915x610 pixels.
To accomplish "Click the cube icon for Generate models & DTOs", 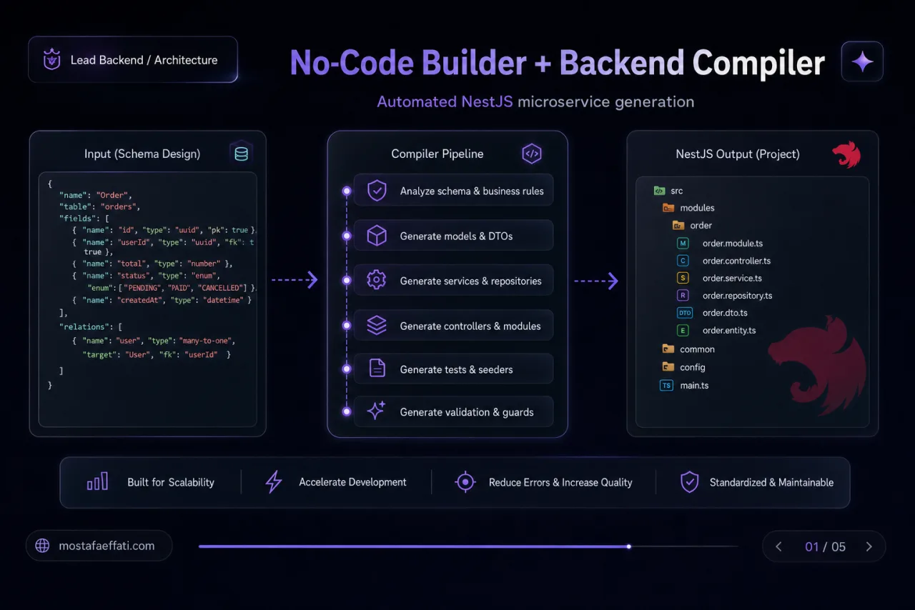I will coord(377,236).
